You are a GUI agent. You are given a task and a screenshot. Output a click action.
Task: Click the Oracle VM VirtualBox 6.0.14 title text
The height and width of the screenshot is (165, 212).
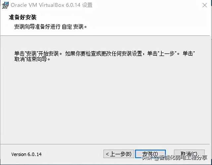click(46, 5)
